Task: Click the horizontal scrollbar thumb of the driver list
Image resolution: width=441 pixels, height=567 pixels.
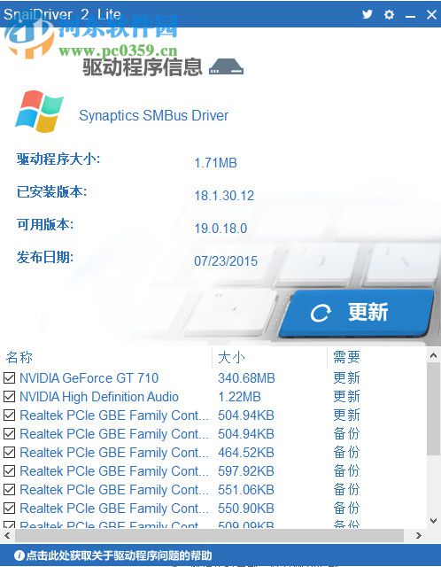Action: click(x=209, y=535)
